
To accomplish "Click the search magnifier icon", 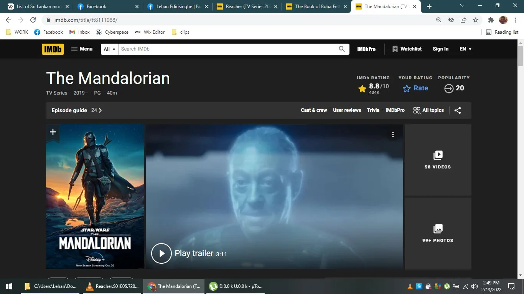I will [341, 49].
